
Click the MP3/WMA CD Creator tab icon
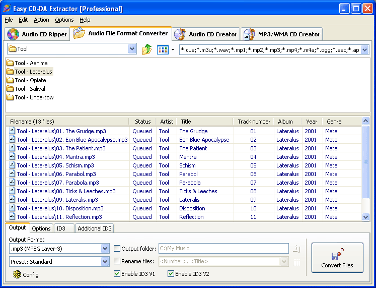coord(249,34)
